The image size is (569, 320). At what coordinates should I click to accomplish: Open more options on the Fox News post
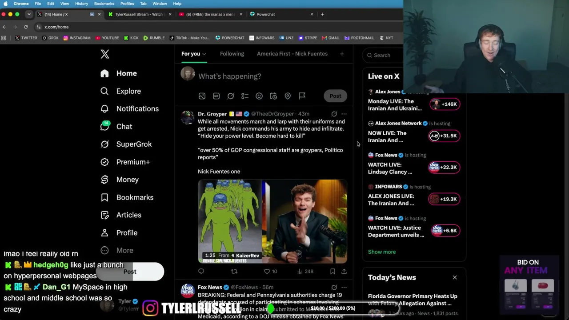(344, 287)
